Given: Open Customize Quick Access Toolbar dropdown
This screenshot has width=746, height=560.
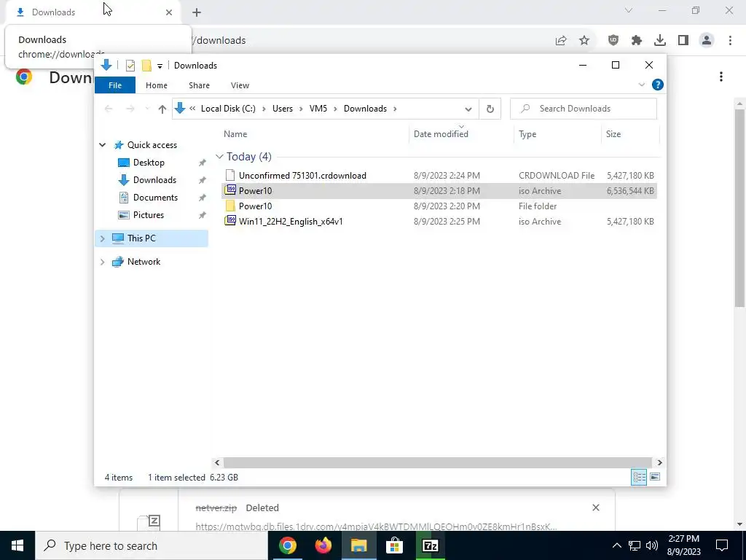Looking at the screenshot, I should [160, 66].
